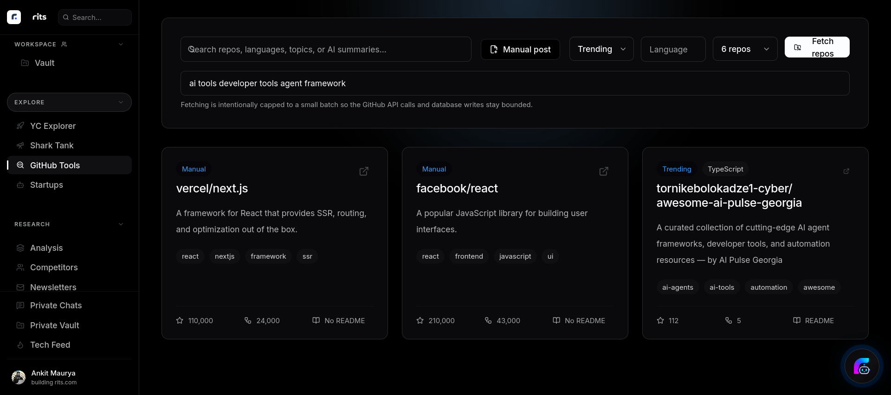This screenshot has width=891, height=395.
Task: Open awesome-ai-pulse-georgia external link icon
Action: [x=846, y=171]
